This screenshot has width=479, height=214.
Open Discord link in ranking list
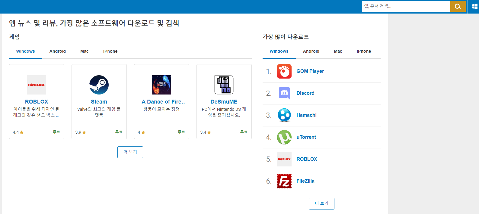[305, 93]
